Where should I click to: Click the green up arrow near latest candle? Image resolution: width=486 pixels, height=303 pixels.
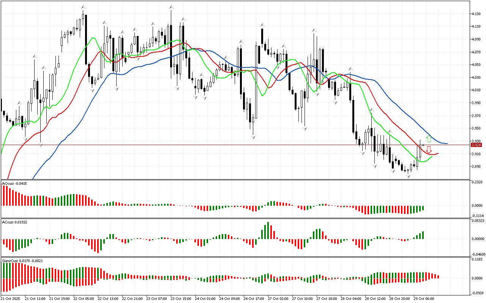[x=429, y=139]
